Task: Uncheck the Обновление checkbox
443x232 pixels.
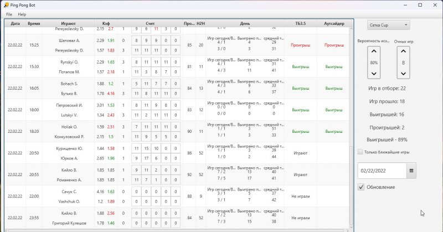Action: 361,187
